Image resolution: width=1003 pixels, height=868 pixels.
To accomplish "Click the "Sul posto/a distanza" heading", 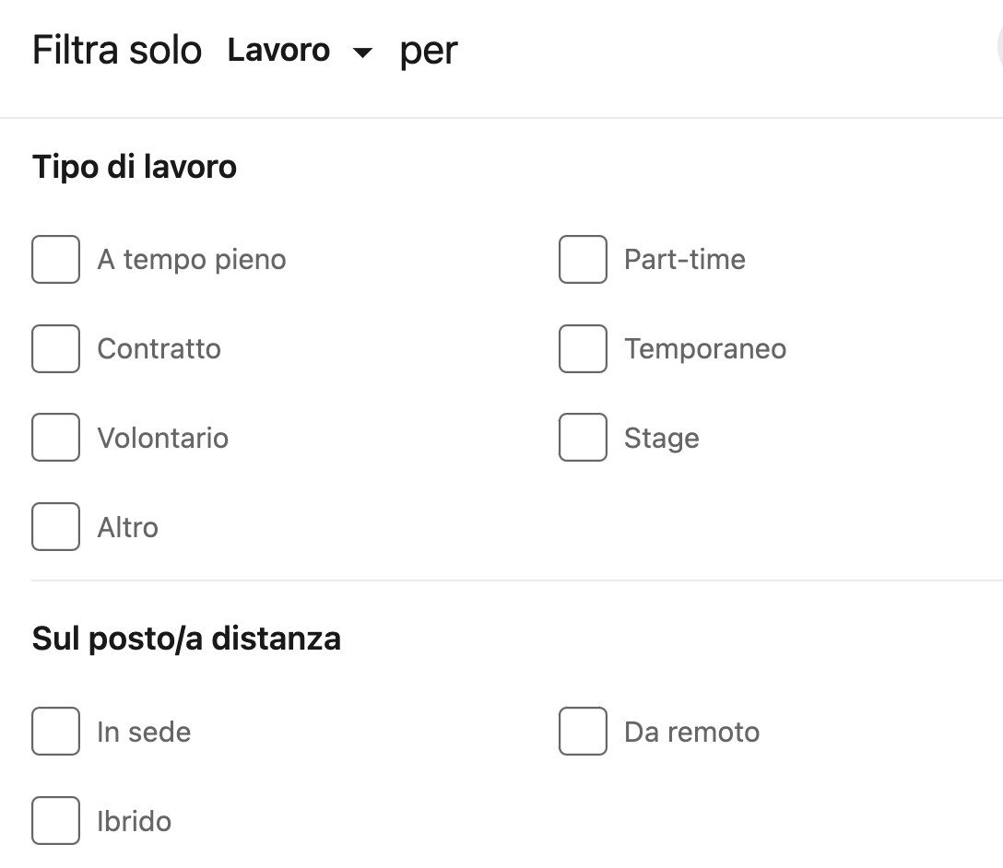I will (x=186, y=638).
